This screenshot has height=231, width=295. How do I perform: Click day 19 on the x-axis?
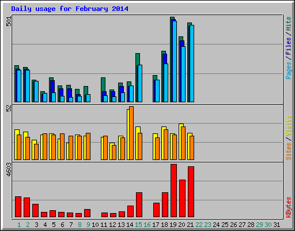click(x=173, y=225)
